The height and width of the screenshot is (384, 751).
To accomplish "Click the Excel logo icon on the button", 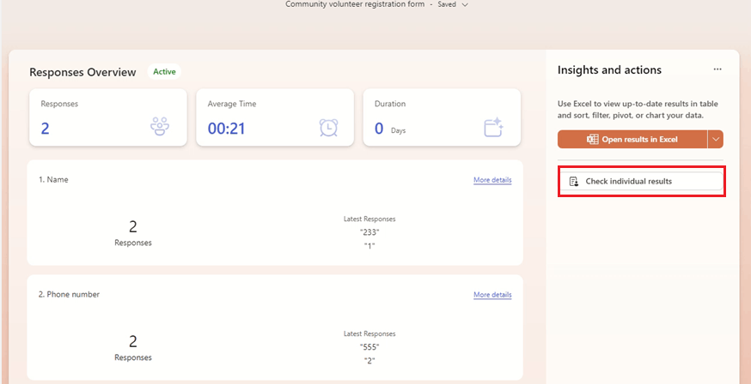I will [x=593, y=140].
